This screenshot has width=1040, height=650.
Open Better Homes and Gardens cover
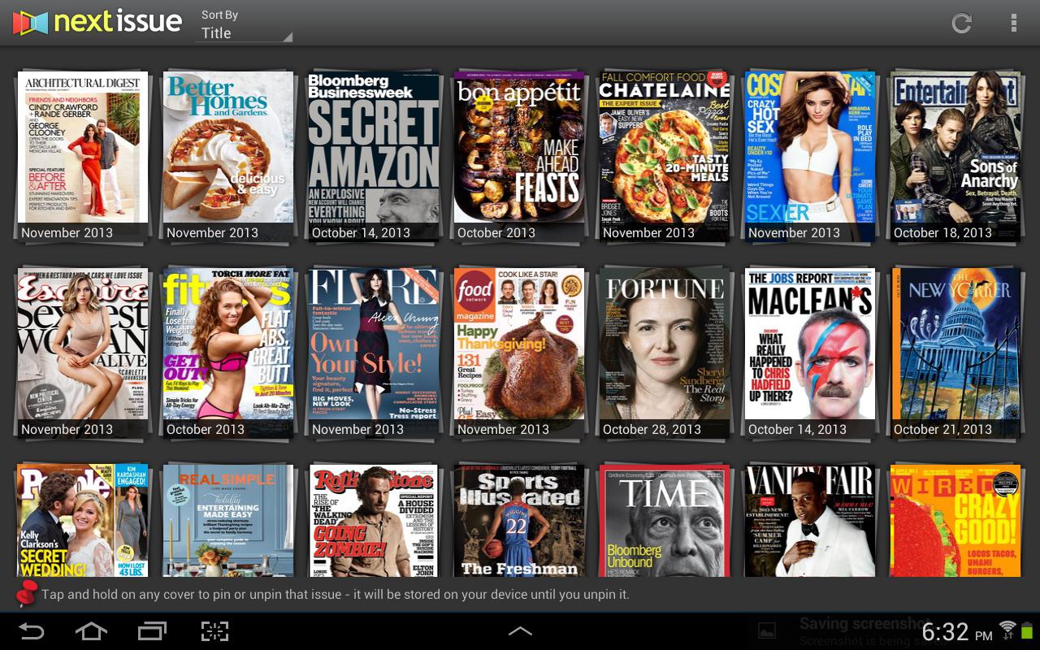pos(228,157)
